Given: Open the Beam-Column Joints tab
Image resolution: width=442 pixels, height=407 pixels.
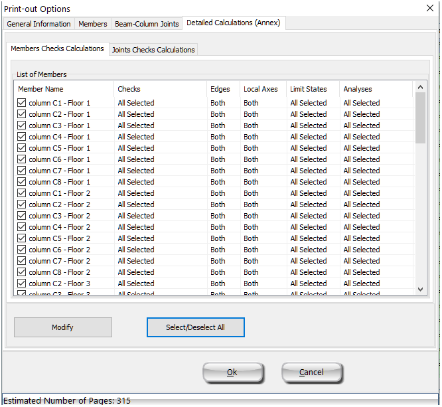Looking at the screenshot, I should click(x=147, y=24).
